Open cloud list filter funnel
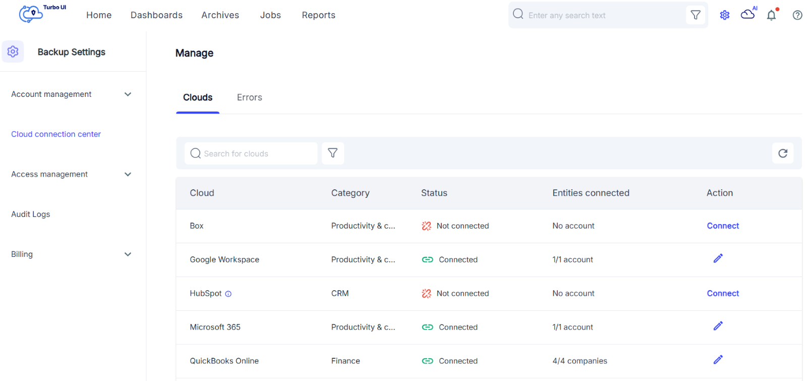This screenshot has height=381, width=807. click(x=333, y=153)
